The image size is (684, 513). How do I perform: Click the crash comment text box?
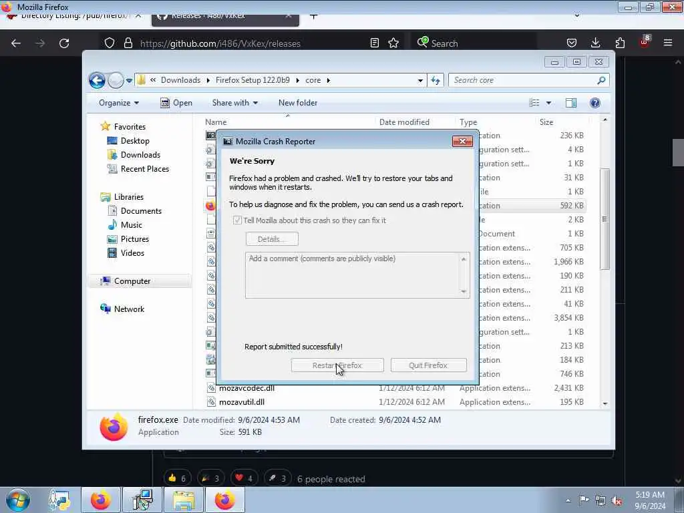pyautogui.click(x=357, y=275)
